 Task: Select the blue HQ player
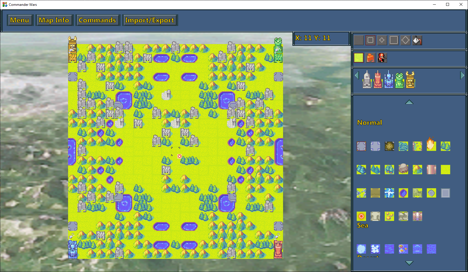pyautogui.click(x=389, y=79)
